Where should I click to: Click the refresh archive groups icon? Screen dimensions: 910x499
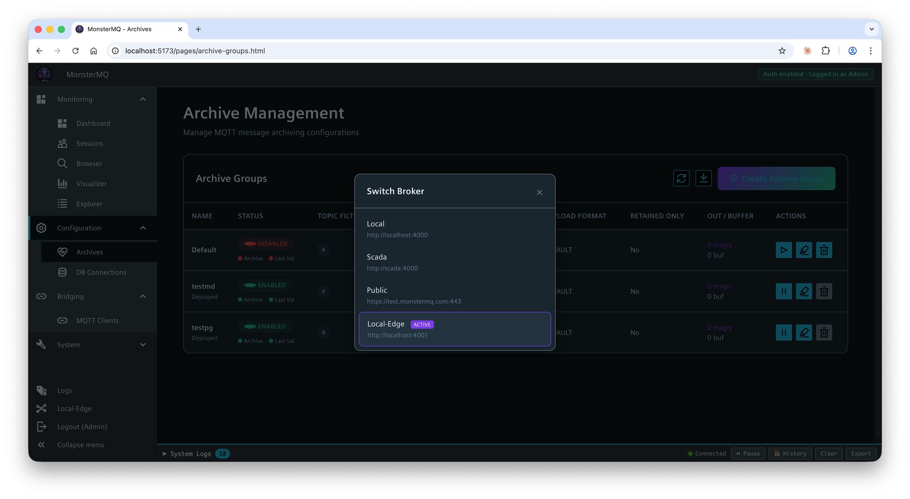pyautogui.click(x=681, y=178)
